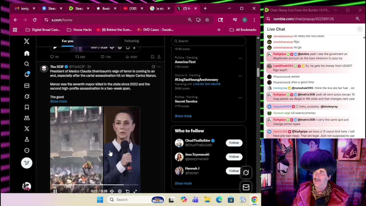Open Messages envelope in sidebar
The image size is (366, 206).
tap(27, 86)
